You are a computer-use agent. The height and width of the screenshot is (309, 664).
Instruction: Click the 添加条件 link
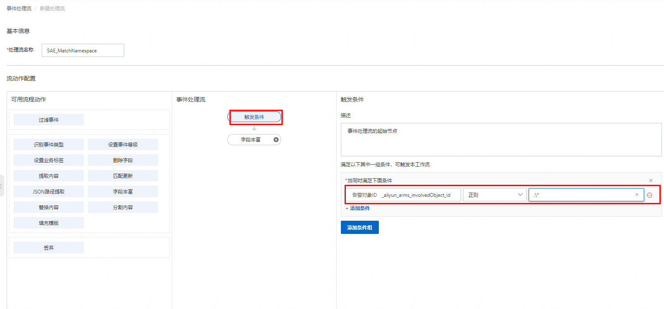(358, 208)
